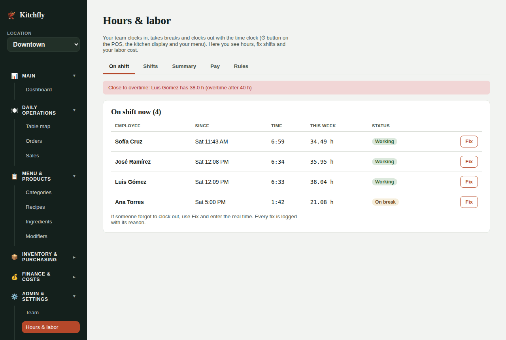Click the Finance & Costs money bag icon
This screenshot has width=506, height=340.
15,277
